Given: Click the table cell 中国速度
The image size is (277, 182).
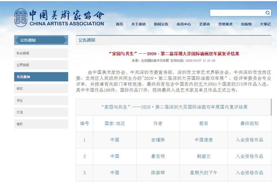Looking at the screenshot, I should [x=204, y=140].
